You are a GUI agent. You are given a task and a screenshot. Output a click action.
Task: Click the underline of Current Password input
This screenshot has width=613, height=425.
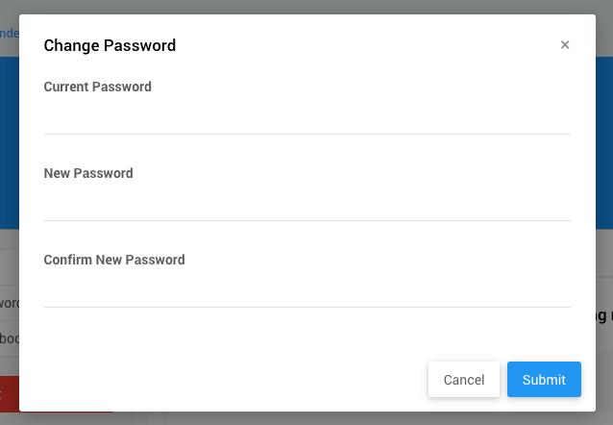pyautogui.click(x=306, y=134)
